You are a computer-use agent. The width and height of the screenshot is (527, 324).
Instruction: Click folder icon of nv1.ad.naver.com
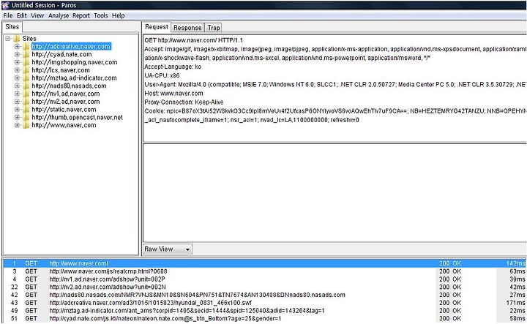(x=26, y=94)
